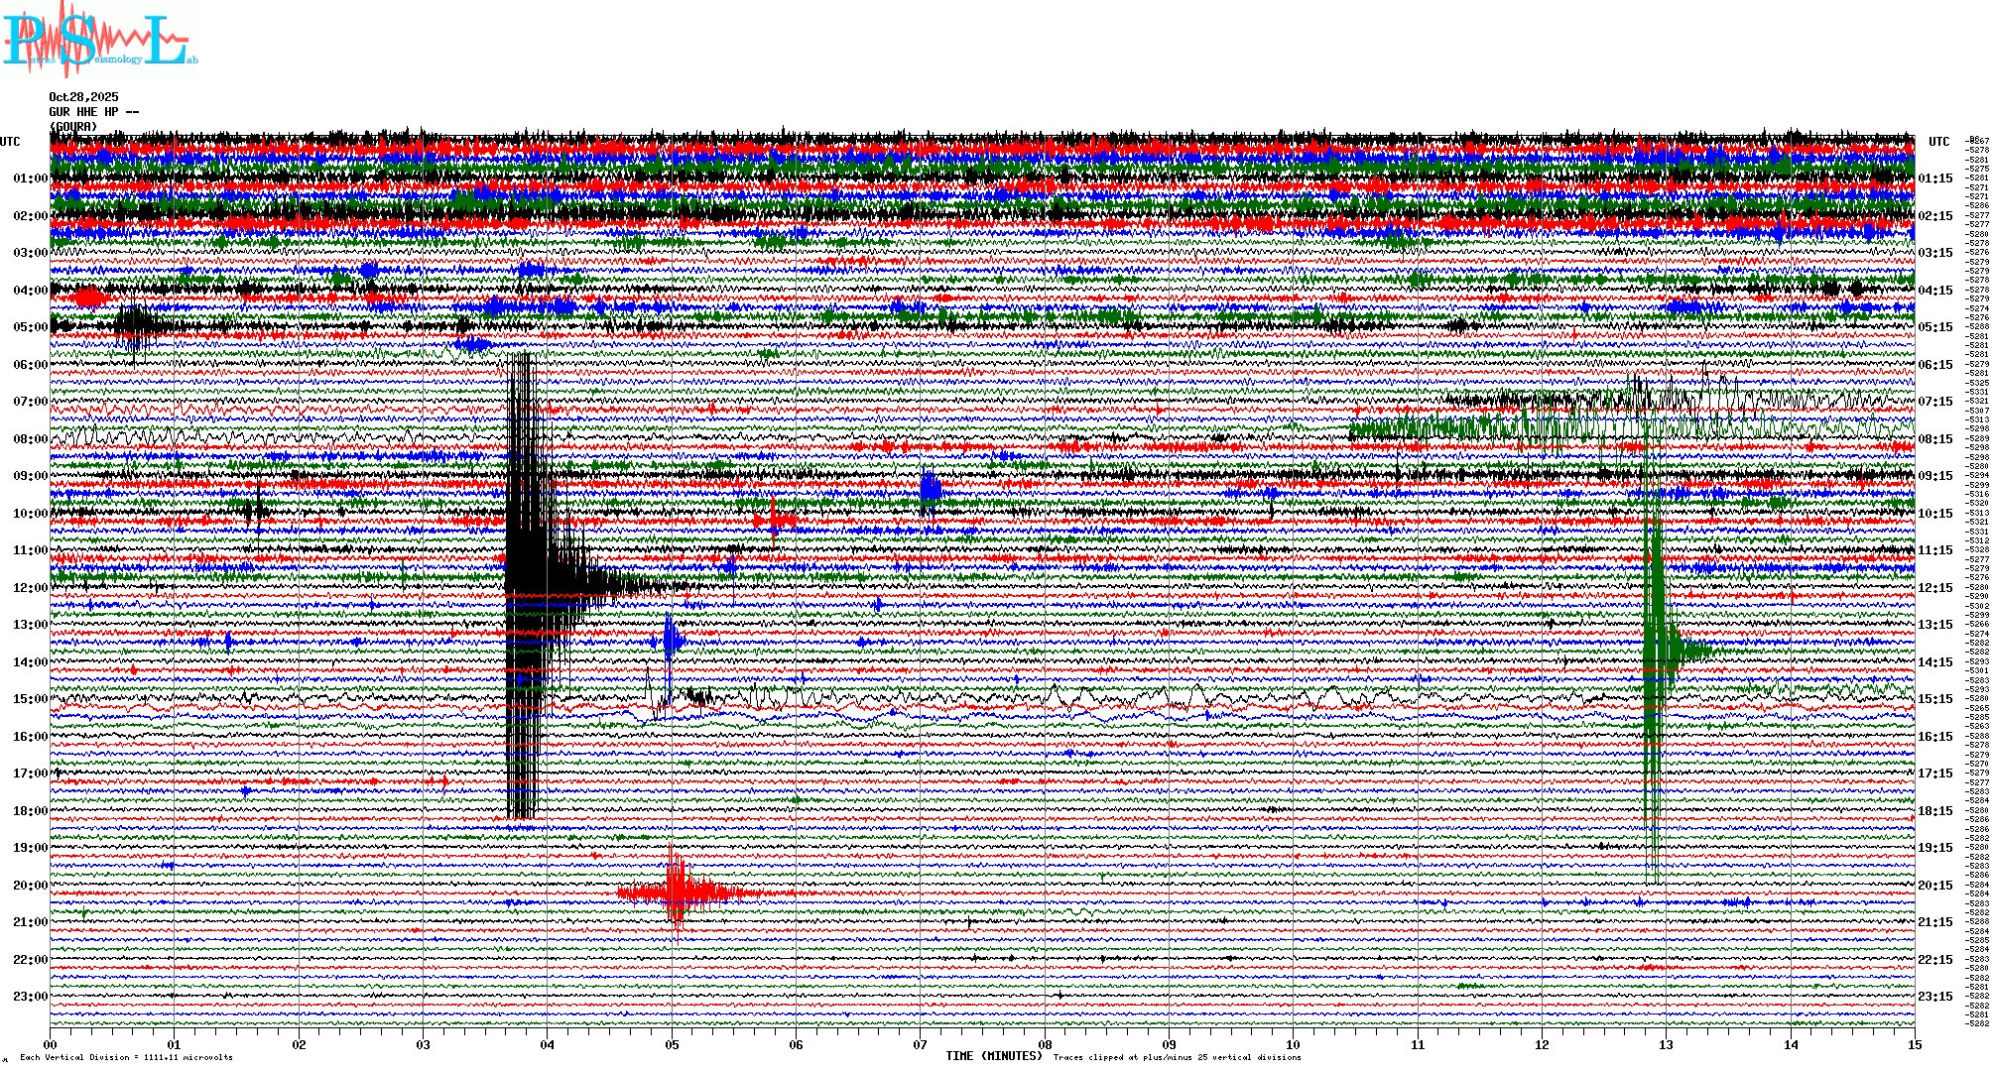Select the 12:00 hour label on left
This screenshot has height=1071, width=1994.
click(x=30, y=588)
